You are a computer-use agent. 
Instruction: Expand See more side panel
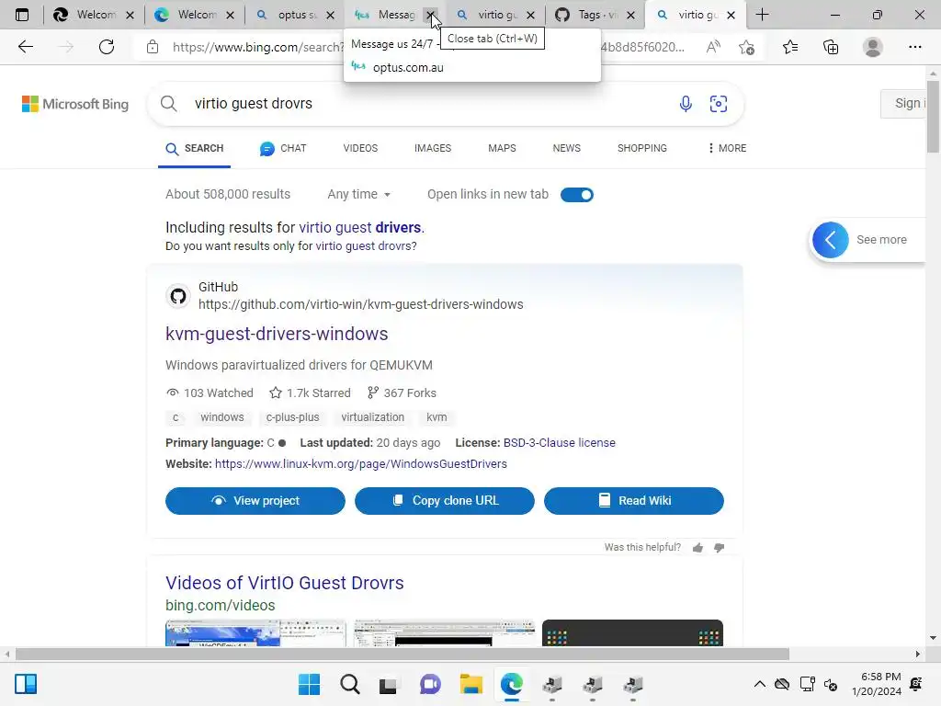coord(830,240)
